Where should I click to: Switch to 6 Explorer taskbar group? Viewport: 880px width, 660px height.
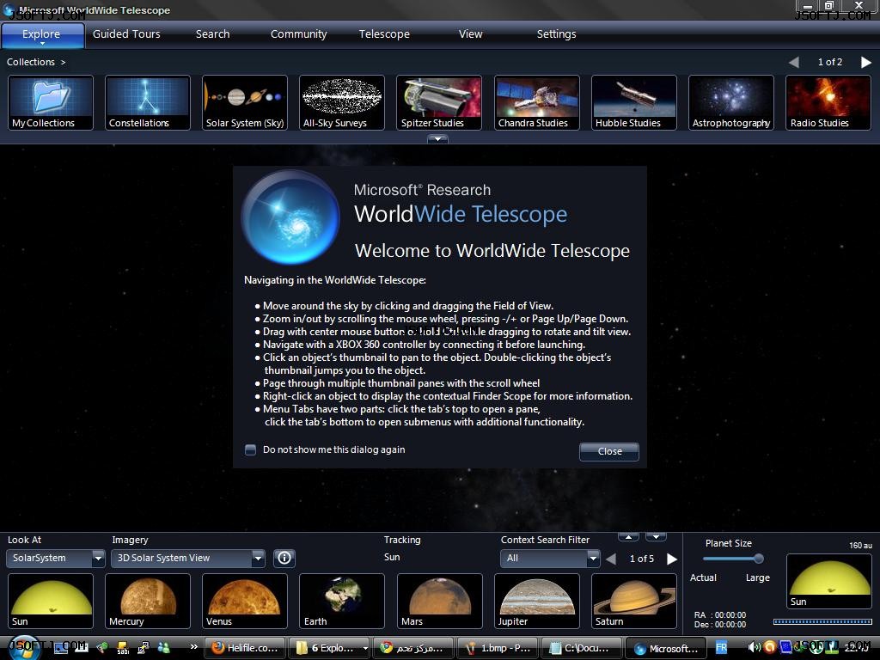click(x=331, y=648)
